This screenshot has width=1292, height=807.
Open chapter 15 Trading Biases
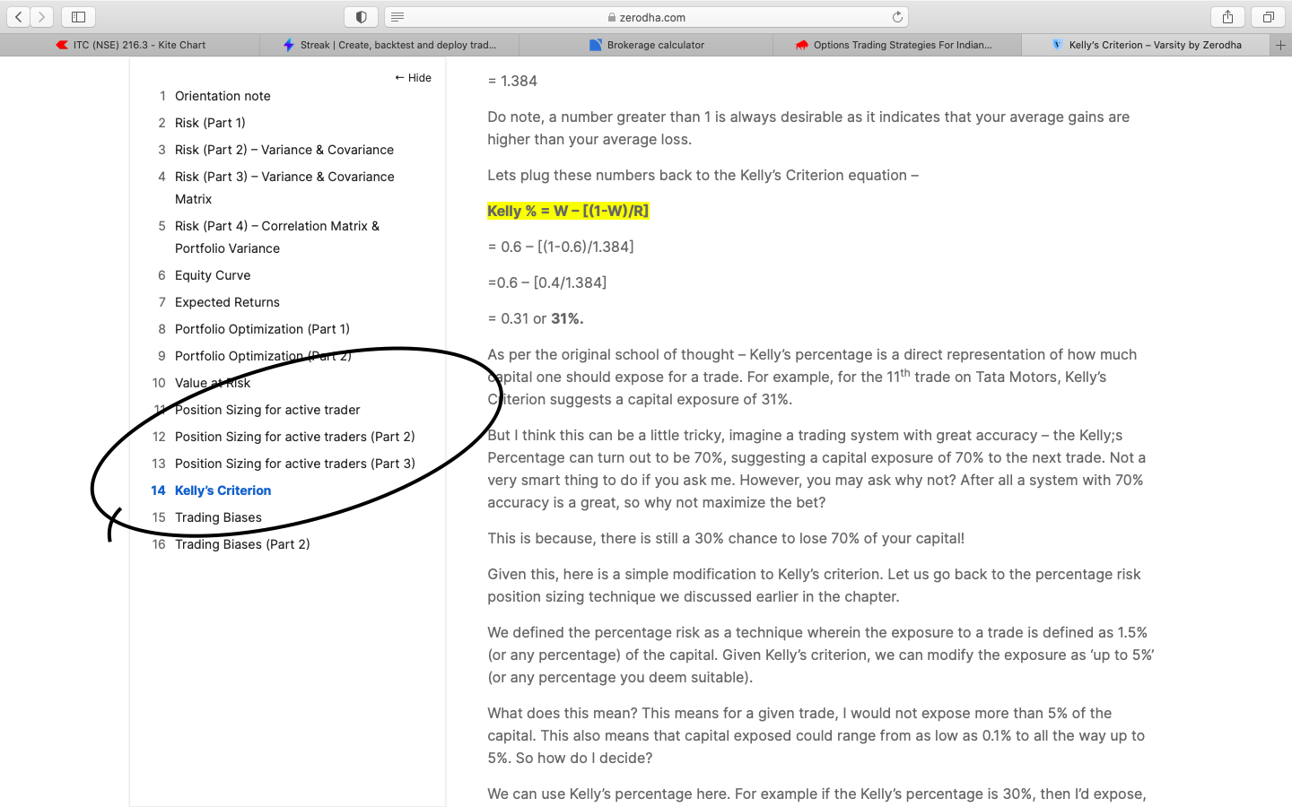pyautogui.click(x=218, y=517)
